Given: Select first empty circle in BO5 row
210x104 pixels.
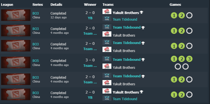Looking at the screenshot, I should pos(178,67).
